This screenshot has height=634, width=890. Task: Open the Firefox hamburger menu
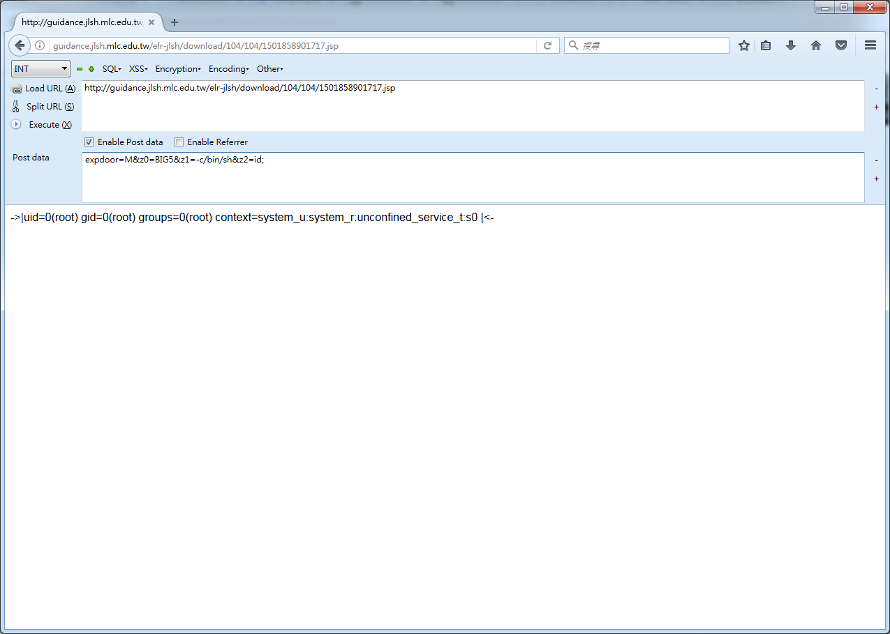click(870, 45)
